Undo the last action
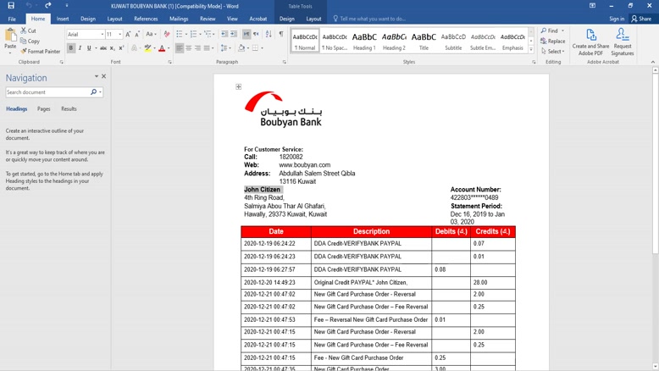Image resolution: width=659 pixels, height=371 pixels. click(29, 5)
